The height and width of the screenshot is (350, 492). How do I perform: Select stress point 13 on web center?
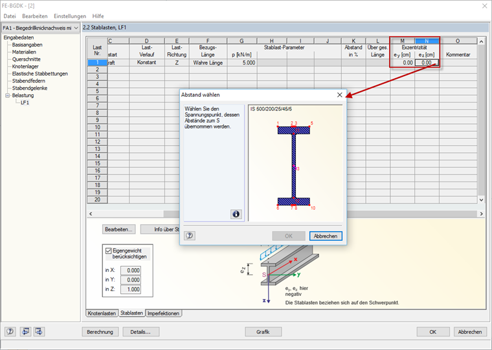pyautogui.click(x=294, y=166)
